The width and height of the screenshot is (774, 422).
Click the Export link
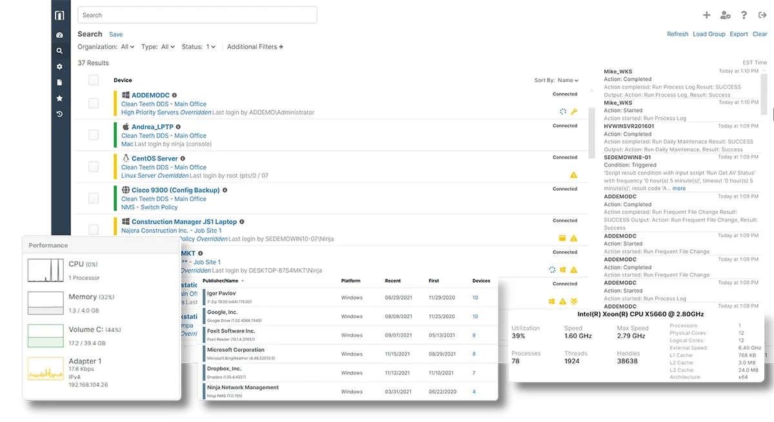pos(739,34)
